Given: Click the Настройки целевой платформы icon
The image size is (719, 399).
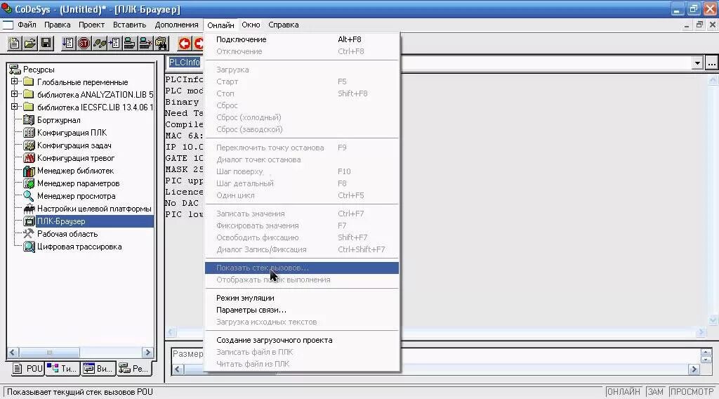Looking at the screenshot, I should pyautogui.click(x=29, y=209).
